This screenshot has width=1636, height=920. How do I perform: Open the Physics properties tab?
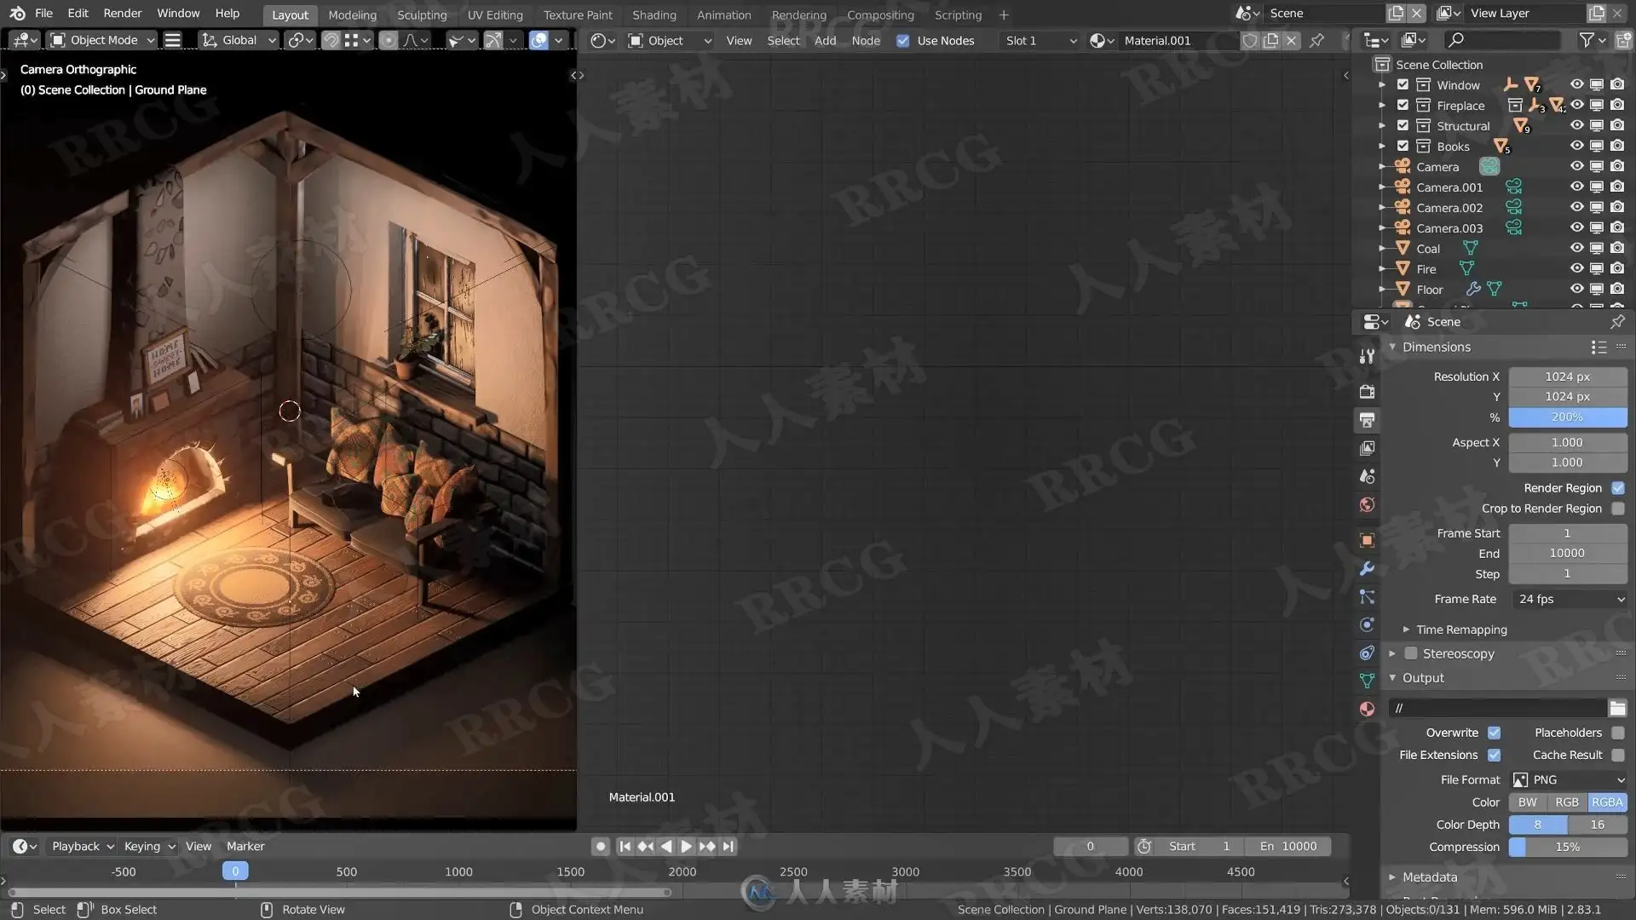pyautogui.click(x=1367, y=624)
